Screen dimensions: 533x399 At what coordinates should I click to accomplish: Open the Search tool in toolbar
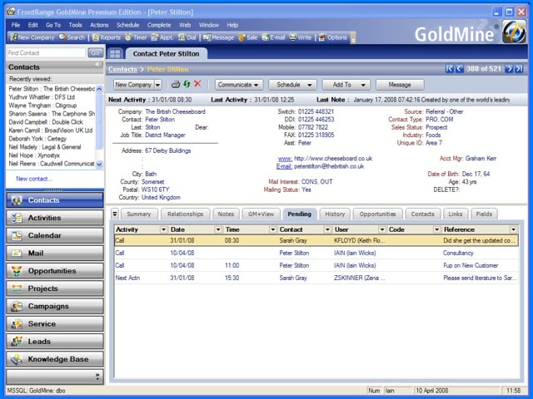click(72, 37)
